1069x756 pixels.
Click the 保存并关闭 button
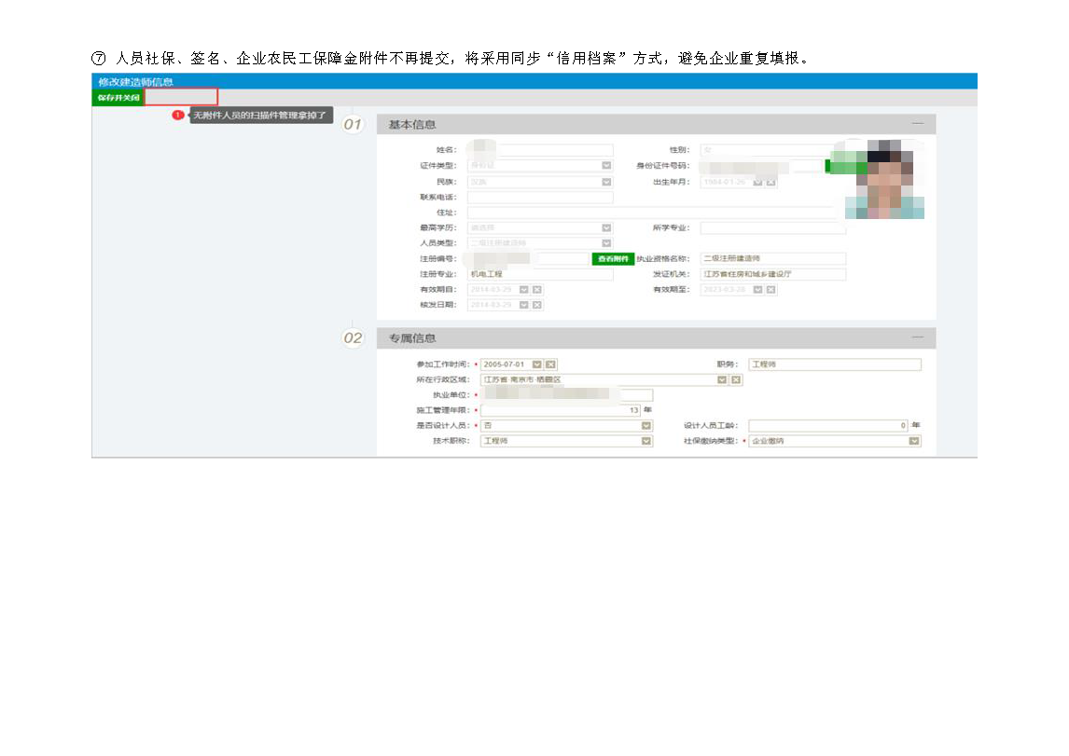[118, 97]
